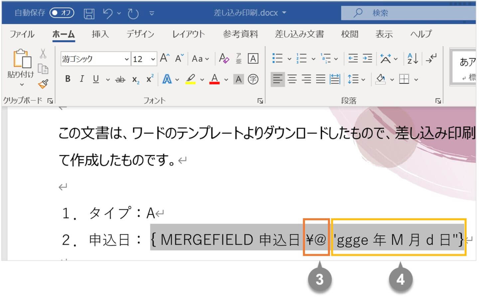Open the 差し込み文書 tab

click(299, 34)
